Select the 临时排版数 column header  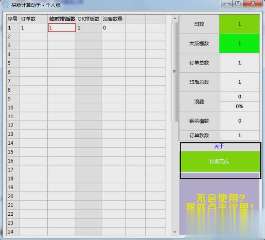(61, 19)
